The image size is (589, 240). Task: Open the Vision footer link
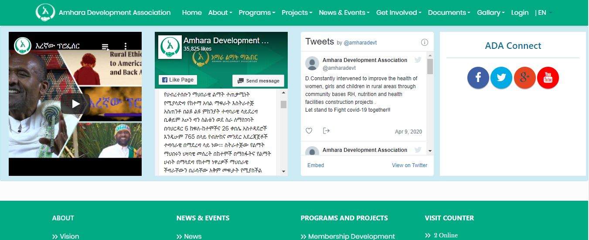[69, 236]
